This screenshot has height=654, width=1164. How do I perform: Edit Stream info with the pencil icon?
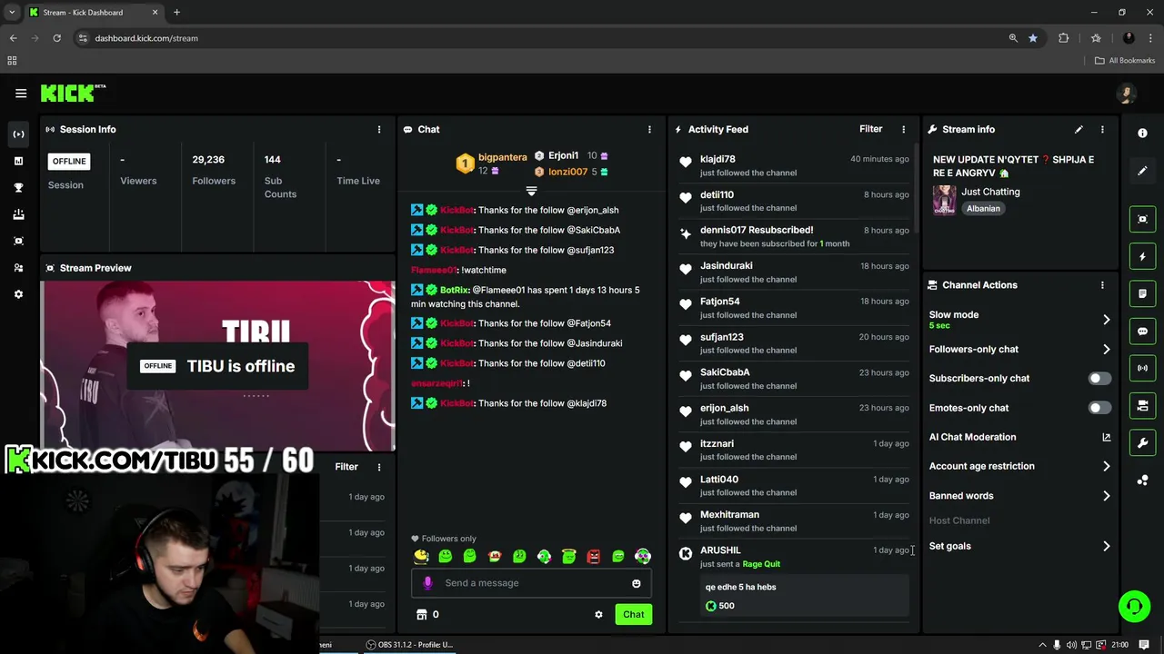1079,129
